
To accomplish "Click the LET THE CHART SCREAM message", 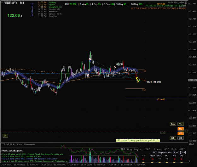I will click(159, 8).
